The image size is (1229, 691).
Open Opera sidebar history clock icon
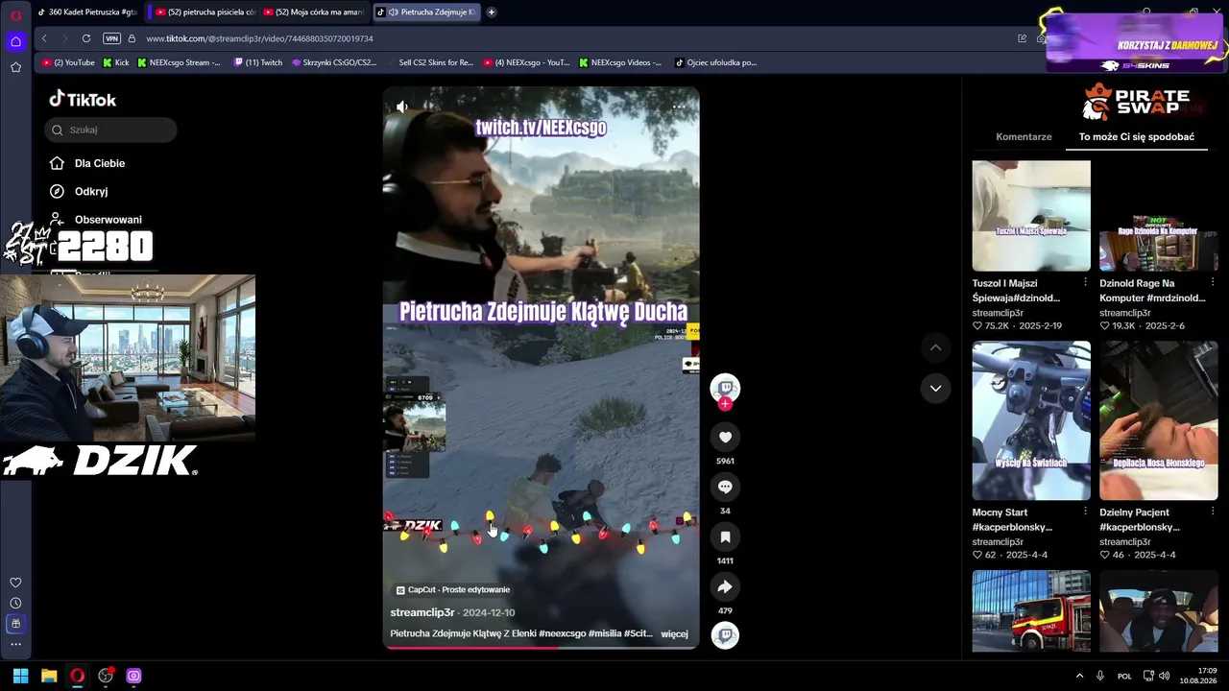15,603
